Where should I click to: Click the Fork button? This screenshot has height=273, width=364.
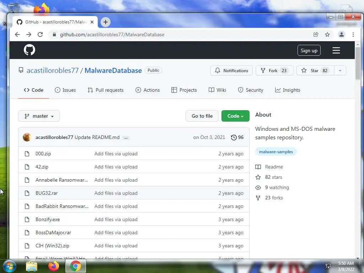click(x=274, y=71)
